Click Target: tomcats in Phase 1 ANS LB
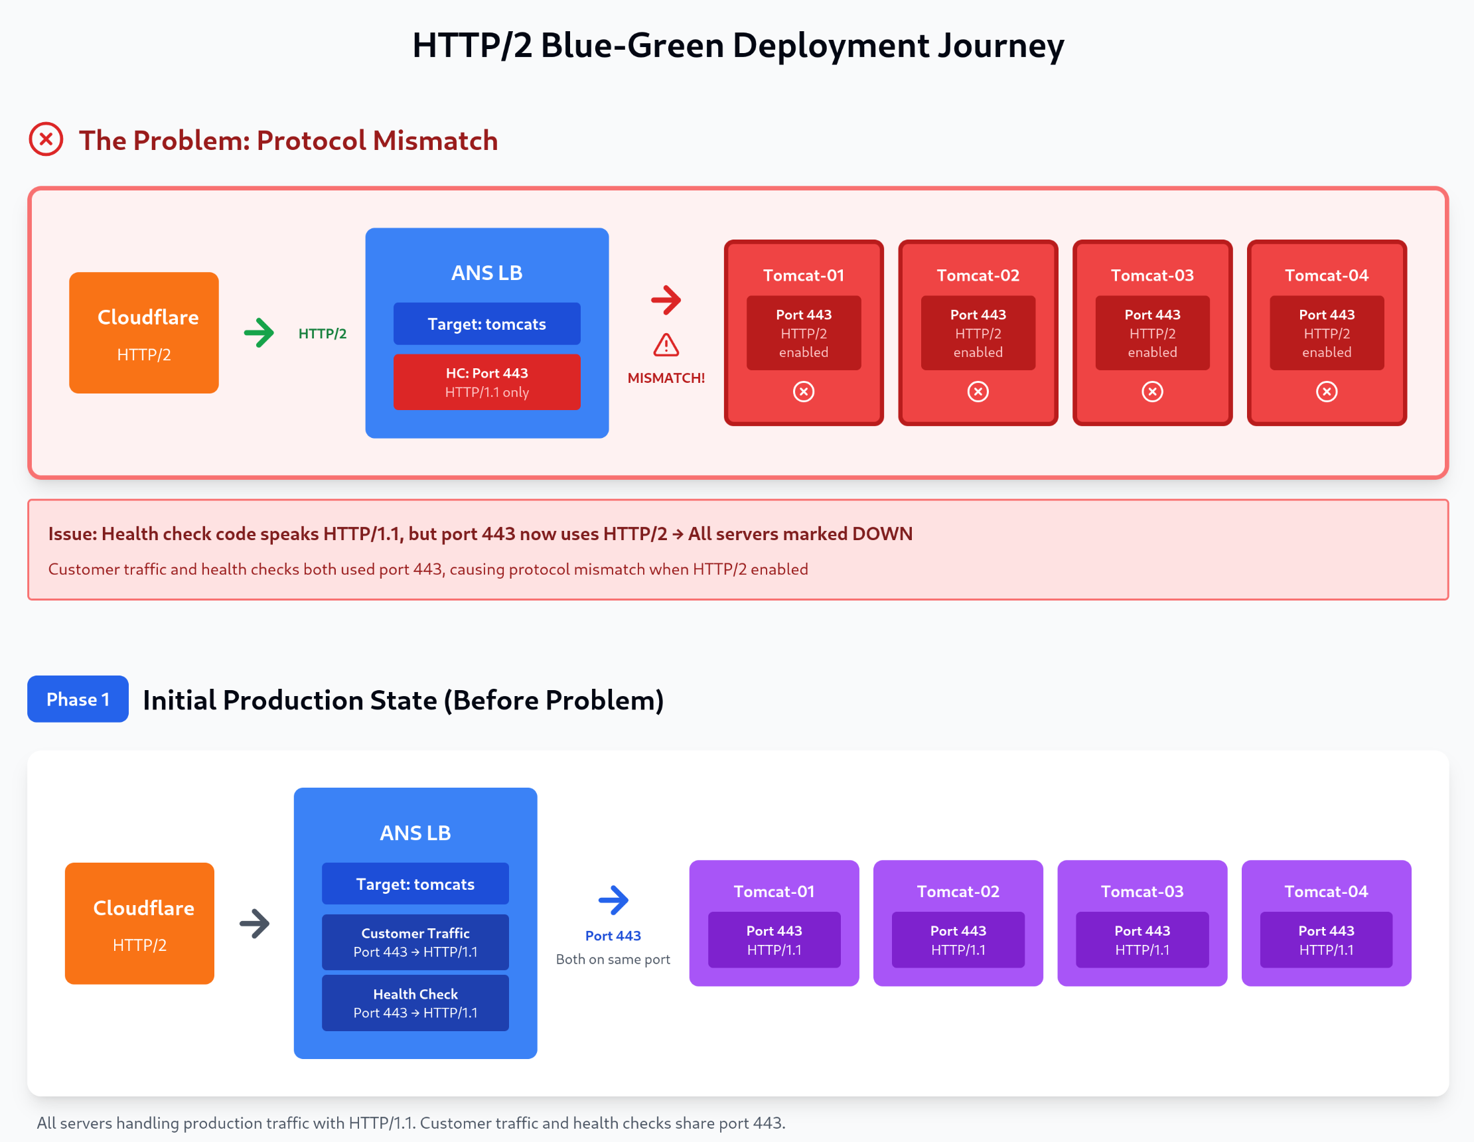 coord(415,883)
